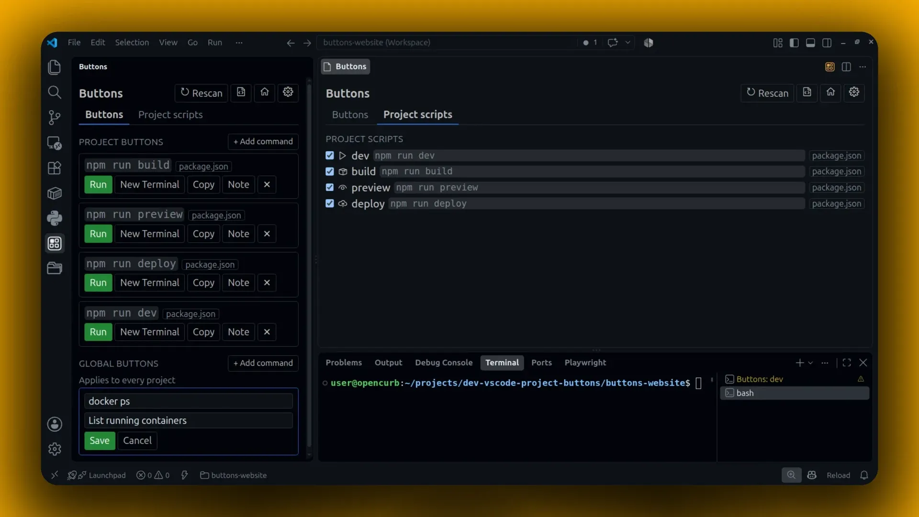Click the List running containers description field

(x=188, y=421)
